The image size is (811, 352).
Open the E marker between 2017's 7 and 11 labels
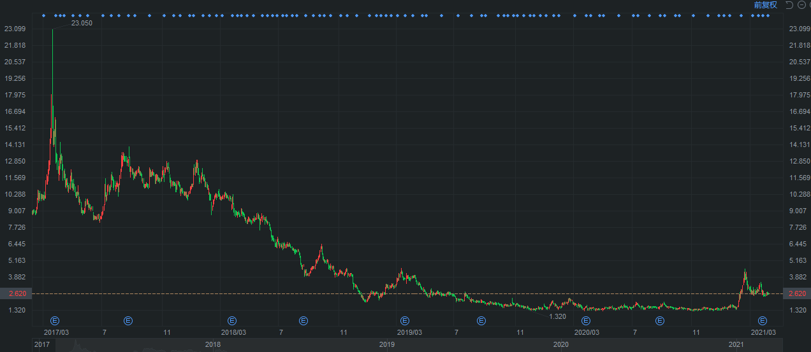(128, 320)
